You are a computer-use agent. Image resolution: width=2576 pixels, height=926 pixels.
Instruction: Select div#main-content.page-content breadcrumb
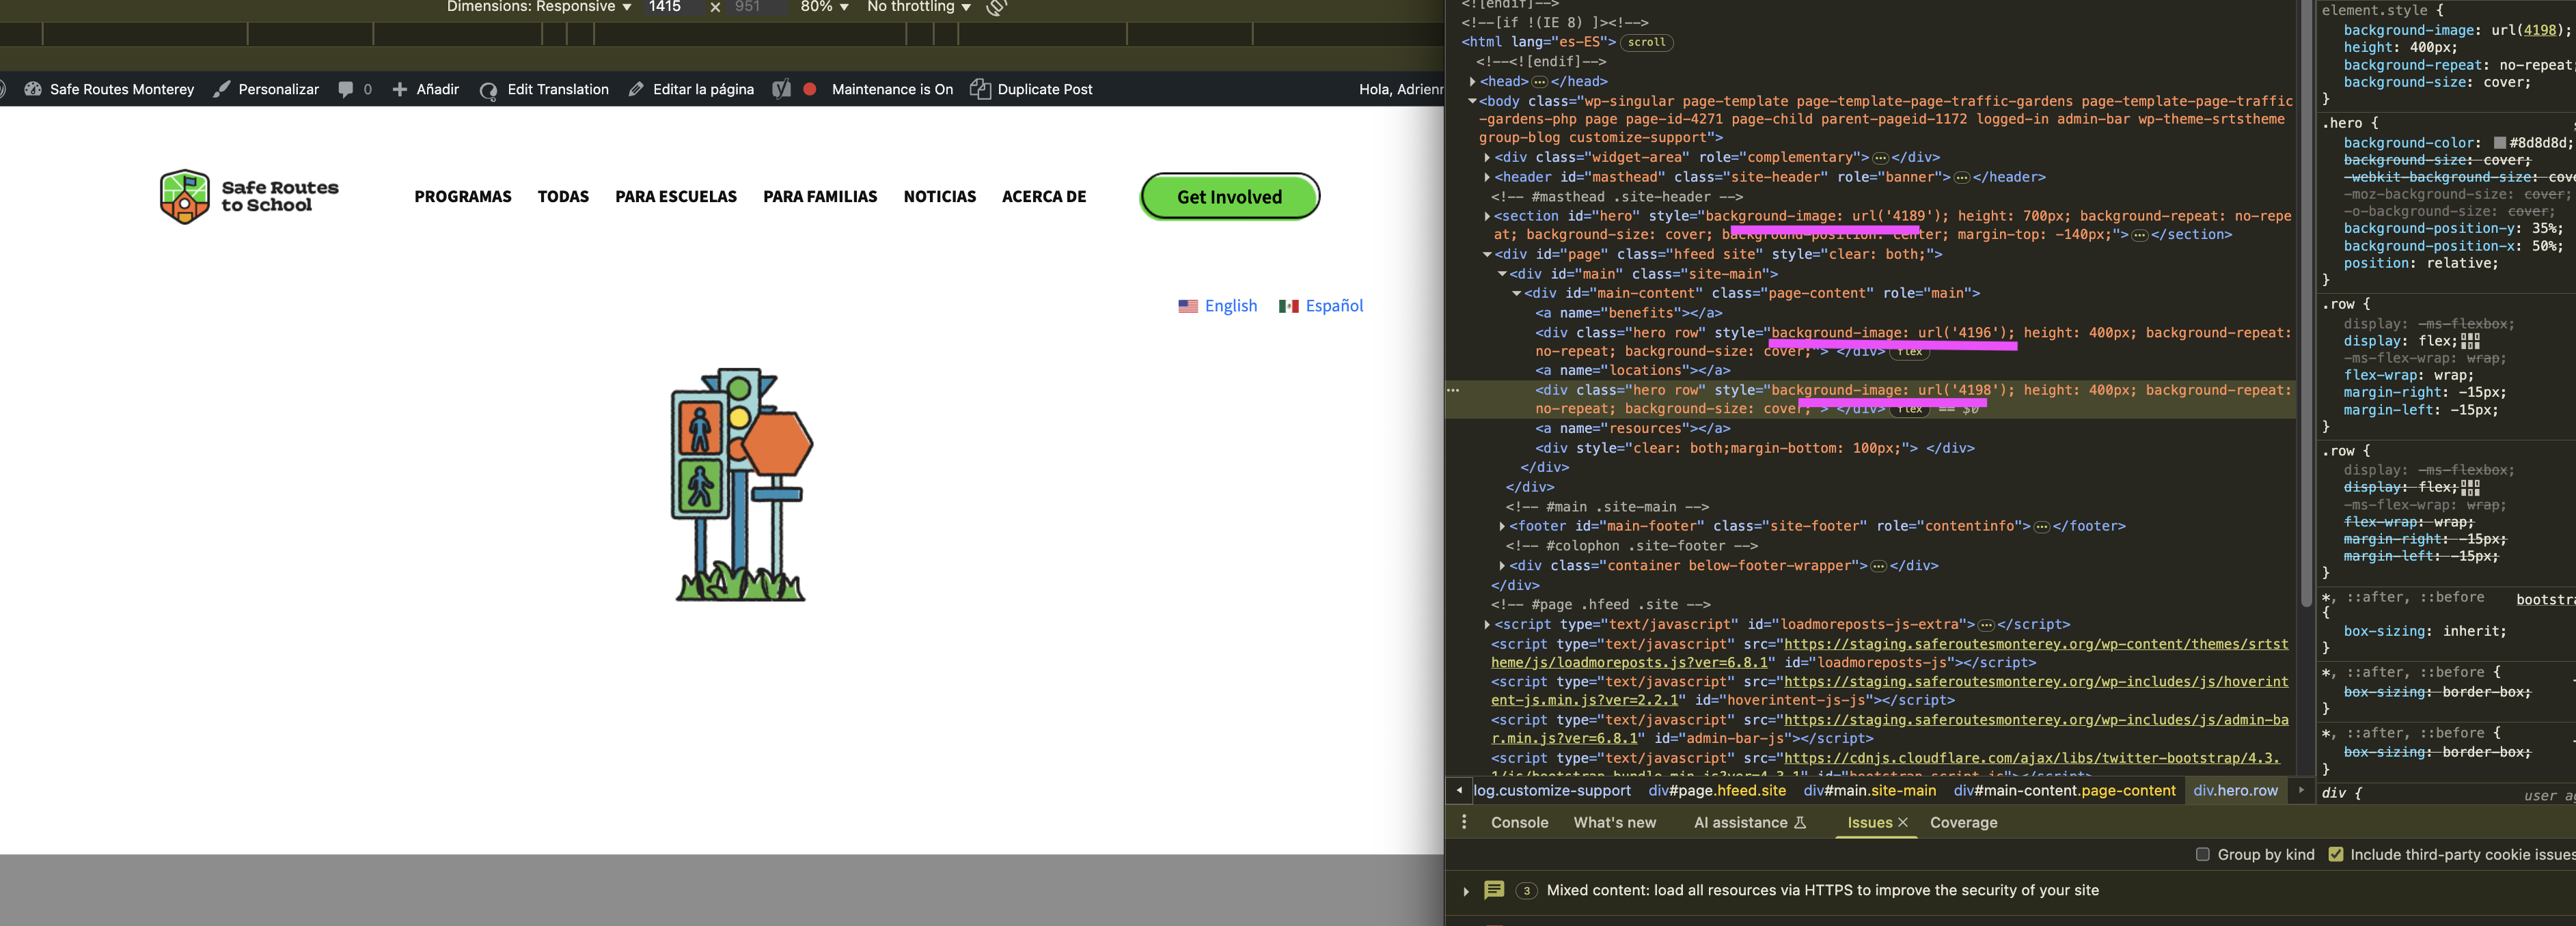2064,790
